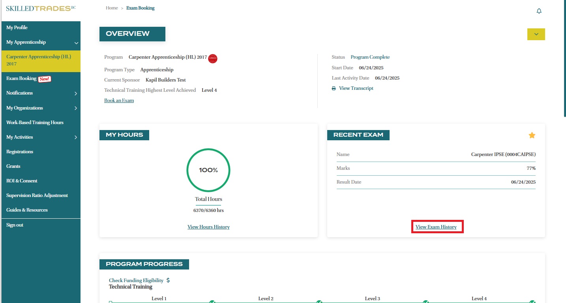Click the red seal badge beside program name
This screenshot has width=566, height=303.
click(213, 58)
